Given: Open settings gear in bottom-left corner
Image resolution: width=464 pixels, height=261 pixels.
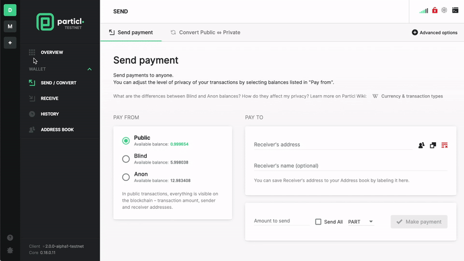Looking at the screenshot, I should click(10, 251).
